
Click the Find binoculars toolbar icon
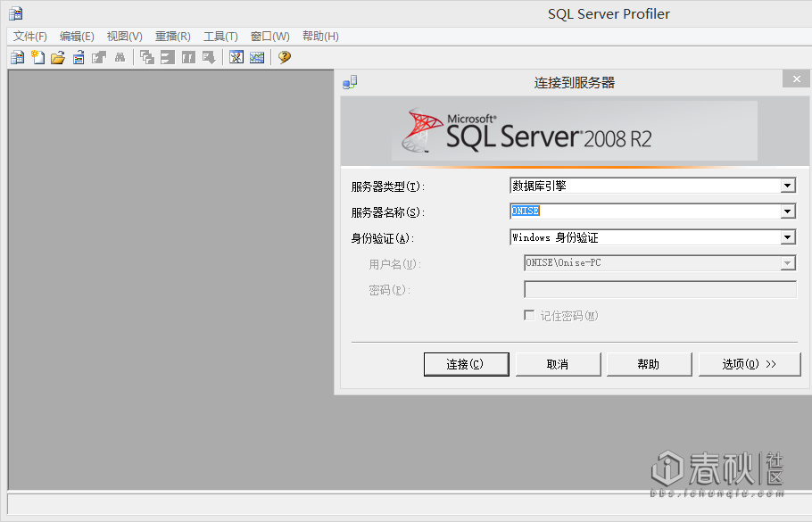coord(120,57)
